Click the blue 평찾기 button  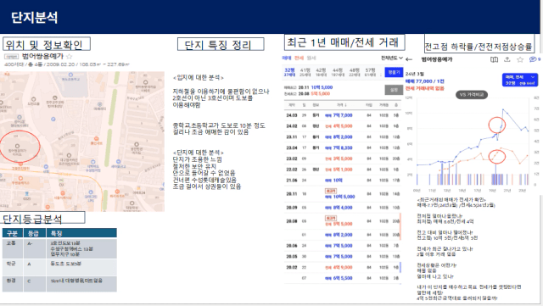click(x=394, y=72)
